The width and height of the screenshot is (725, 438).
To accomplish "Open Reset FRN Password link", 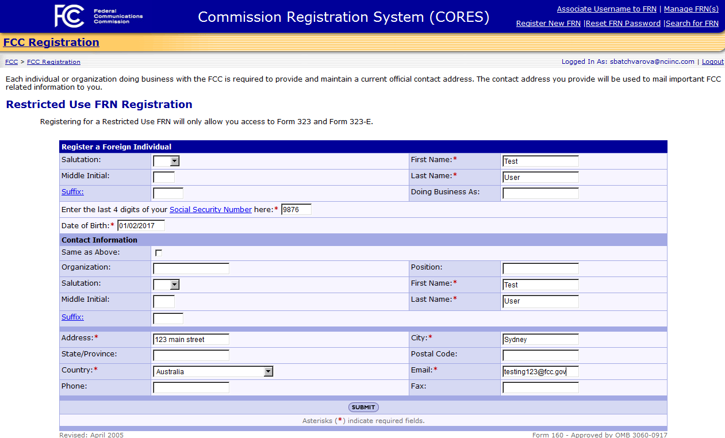I will 623,24.
